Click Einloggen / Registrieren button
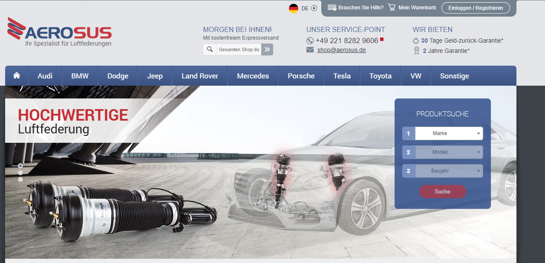Screen dimensions: 545x263 (476, 8)
